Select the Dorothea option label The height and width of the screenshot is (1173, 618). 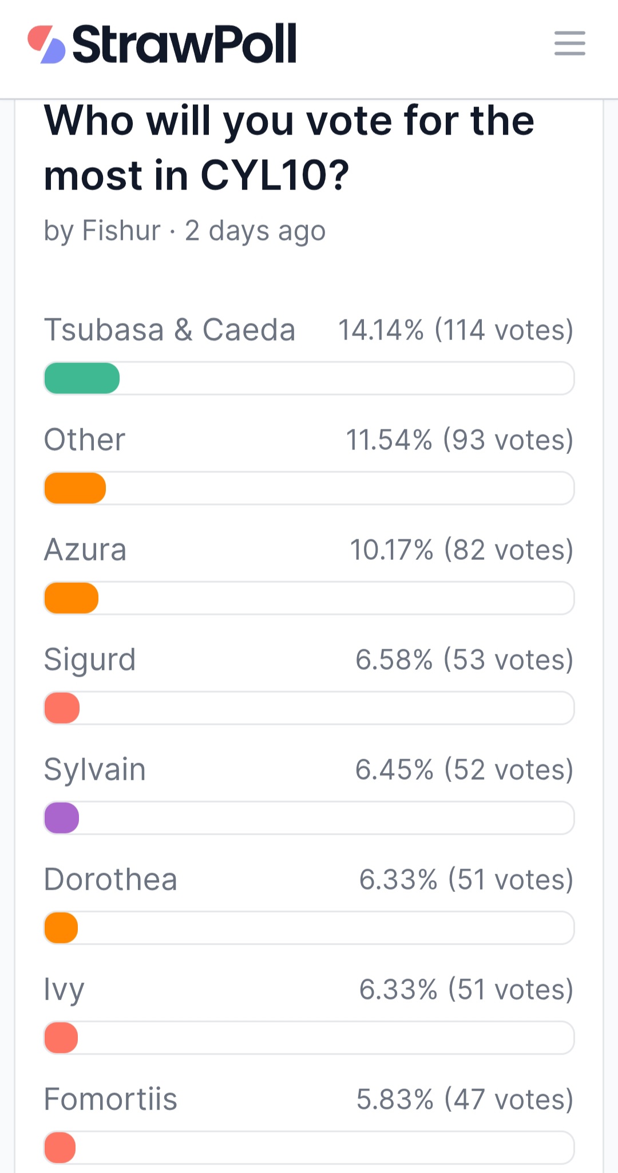(x=110, y=880)
